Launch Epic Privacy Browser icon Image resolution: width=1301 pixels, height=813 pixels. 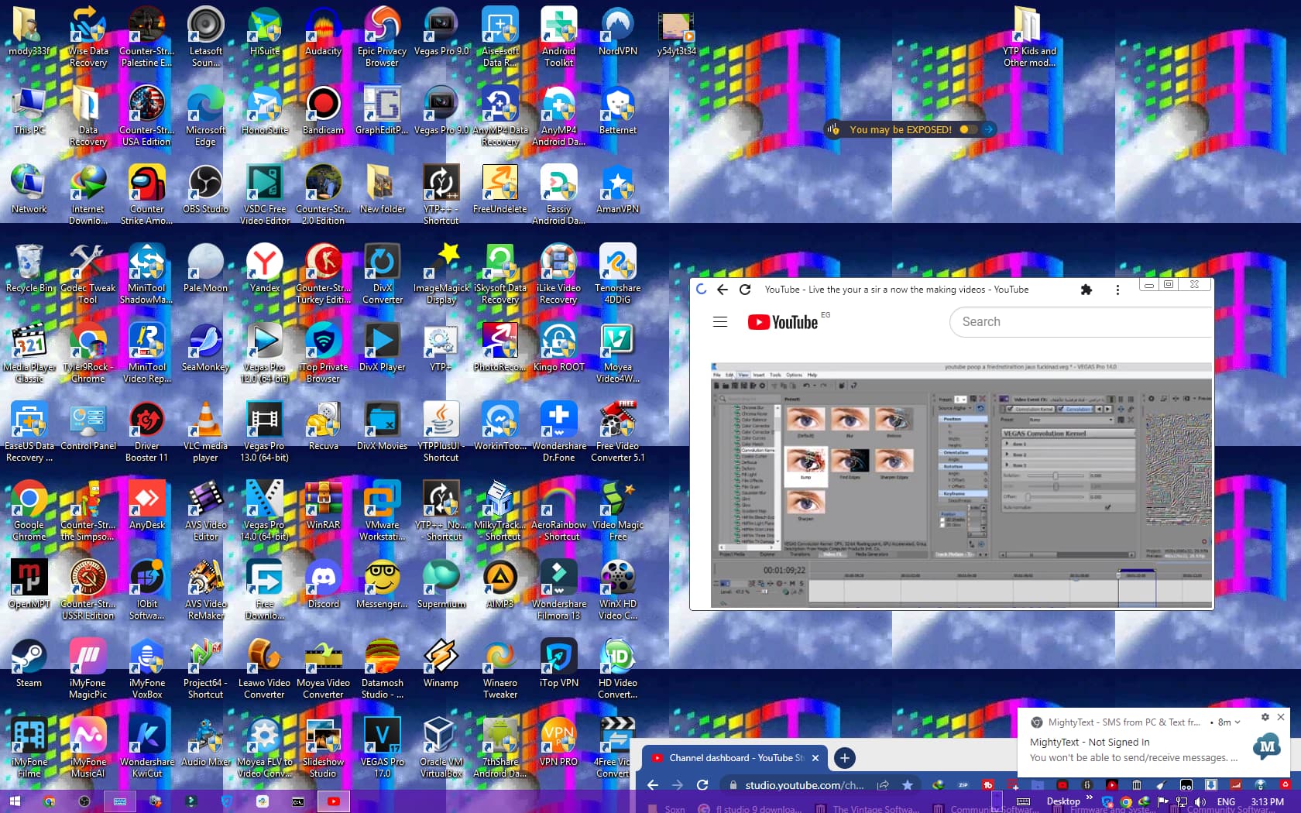pyautogui.click(x=382, y=37)
